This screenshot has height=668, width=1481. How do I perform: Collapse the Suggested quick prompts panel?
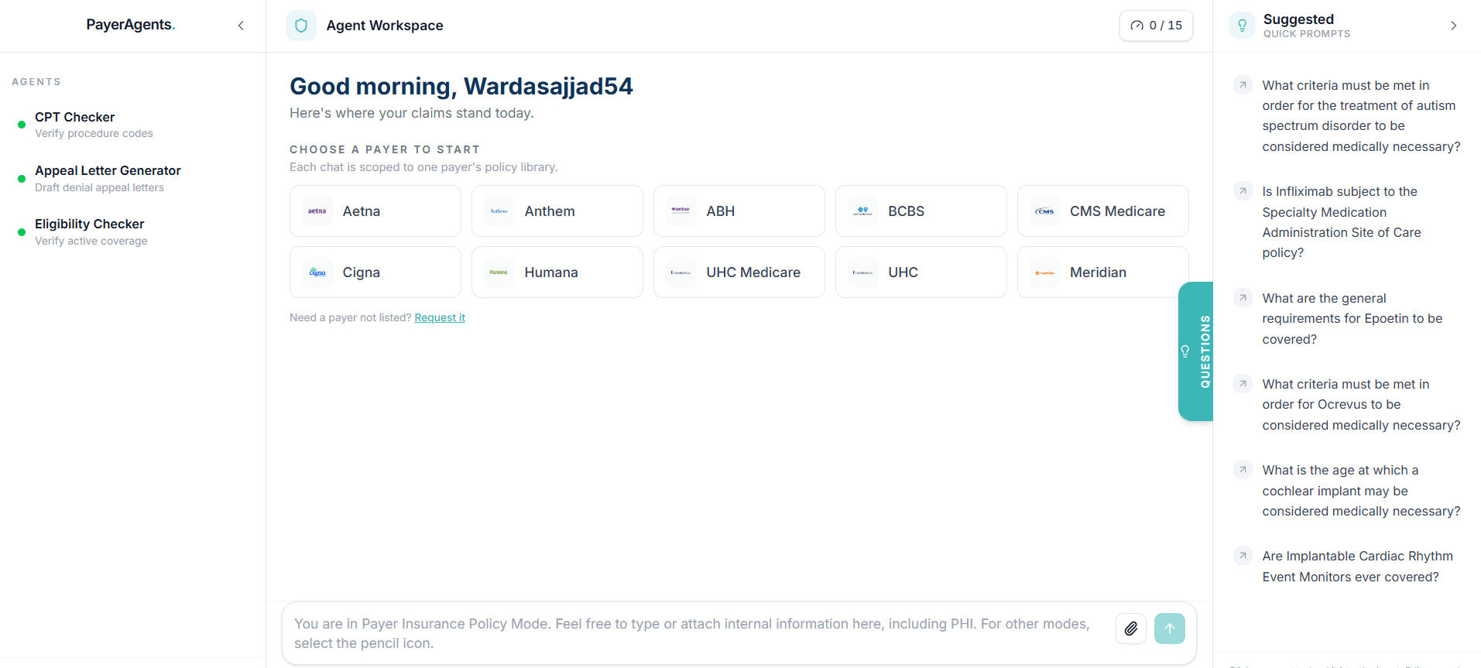(x=1453, y=26)
